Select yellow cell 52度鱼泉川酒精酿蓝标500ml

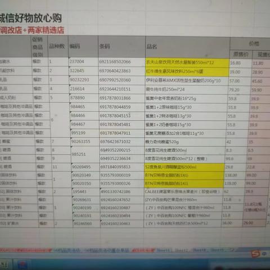coord(184,166)
